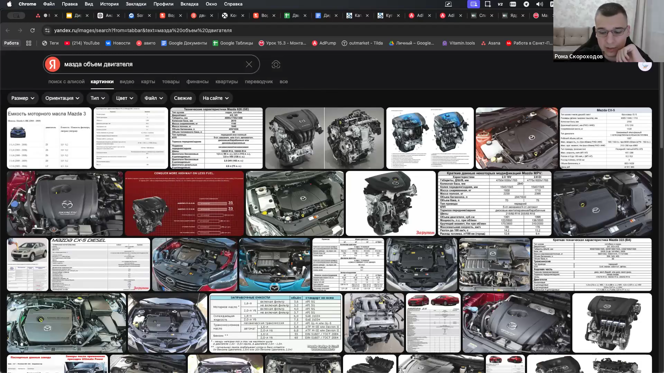Open авито bookmark
This screenshot has width=664, height=373.
pyautogui.click(x=146, y=43)
